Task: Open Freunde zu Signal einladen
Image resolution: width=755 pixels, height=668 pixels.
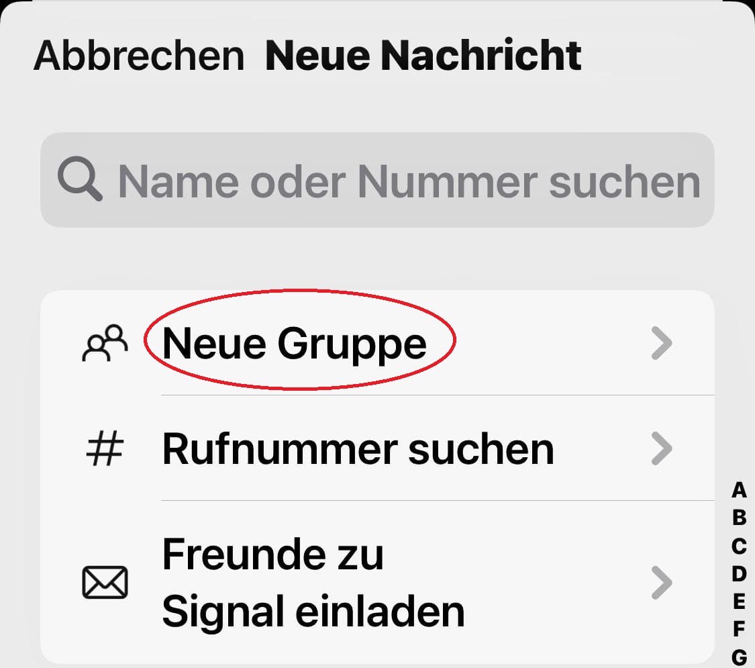Action: click(313, 582)
